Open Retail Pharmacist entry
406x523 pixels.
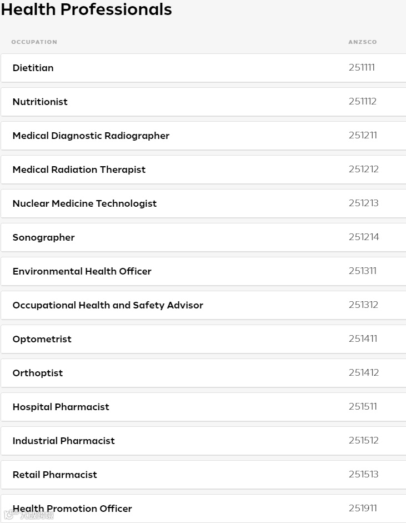coord(55,475)
